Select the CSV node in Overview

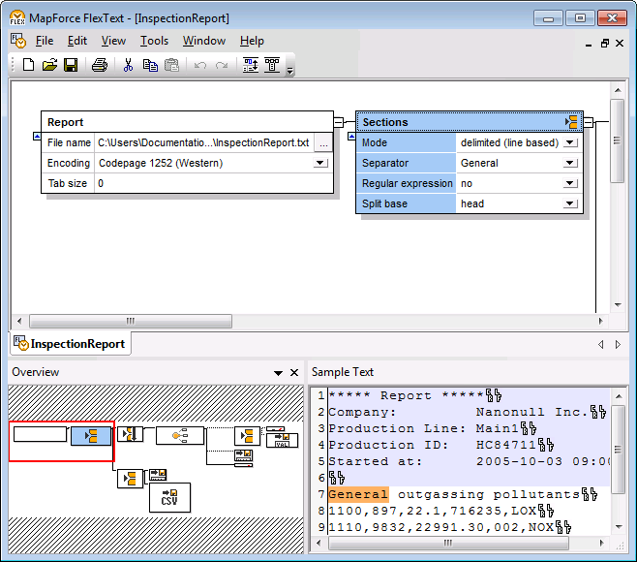pyautogui.click(x=168, y=497)
